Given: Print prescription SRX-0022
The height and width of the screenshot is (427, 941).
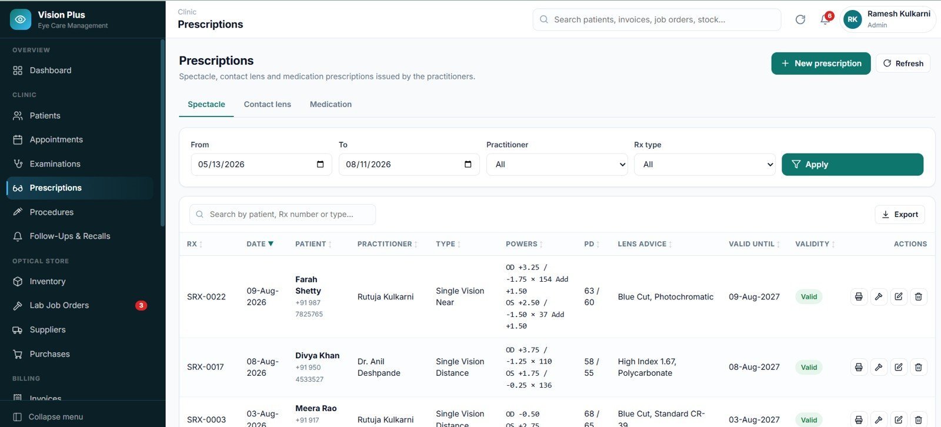Looking at the screenshot, I should point(859,296).
